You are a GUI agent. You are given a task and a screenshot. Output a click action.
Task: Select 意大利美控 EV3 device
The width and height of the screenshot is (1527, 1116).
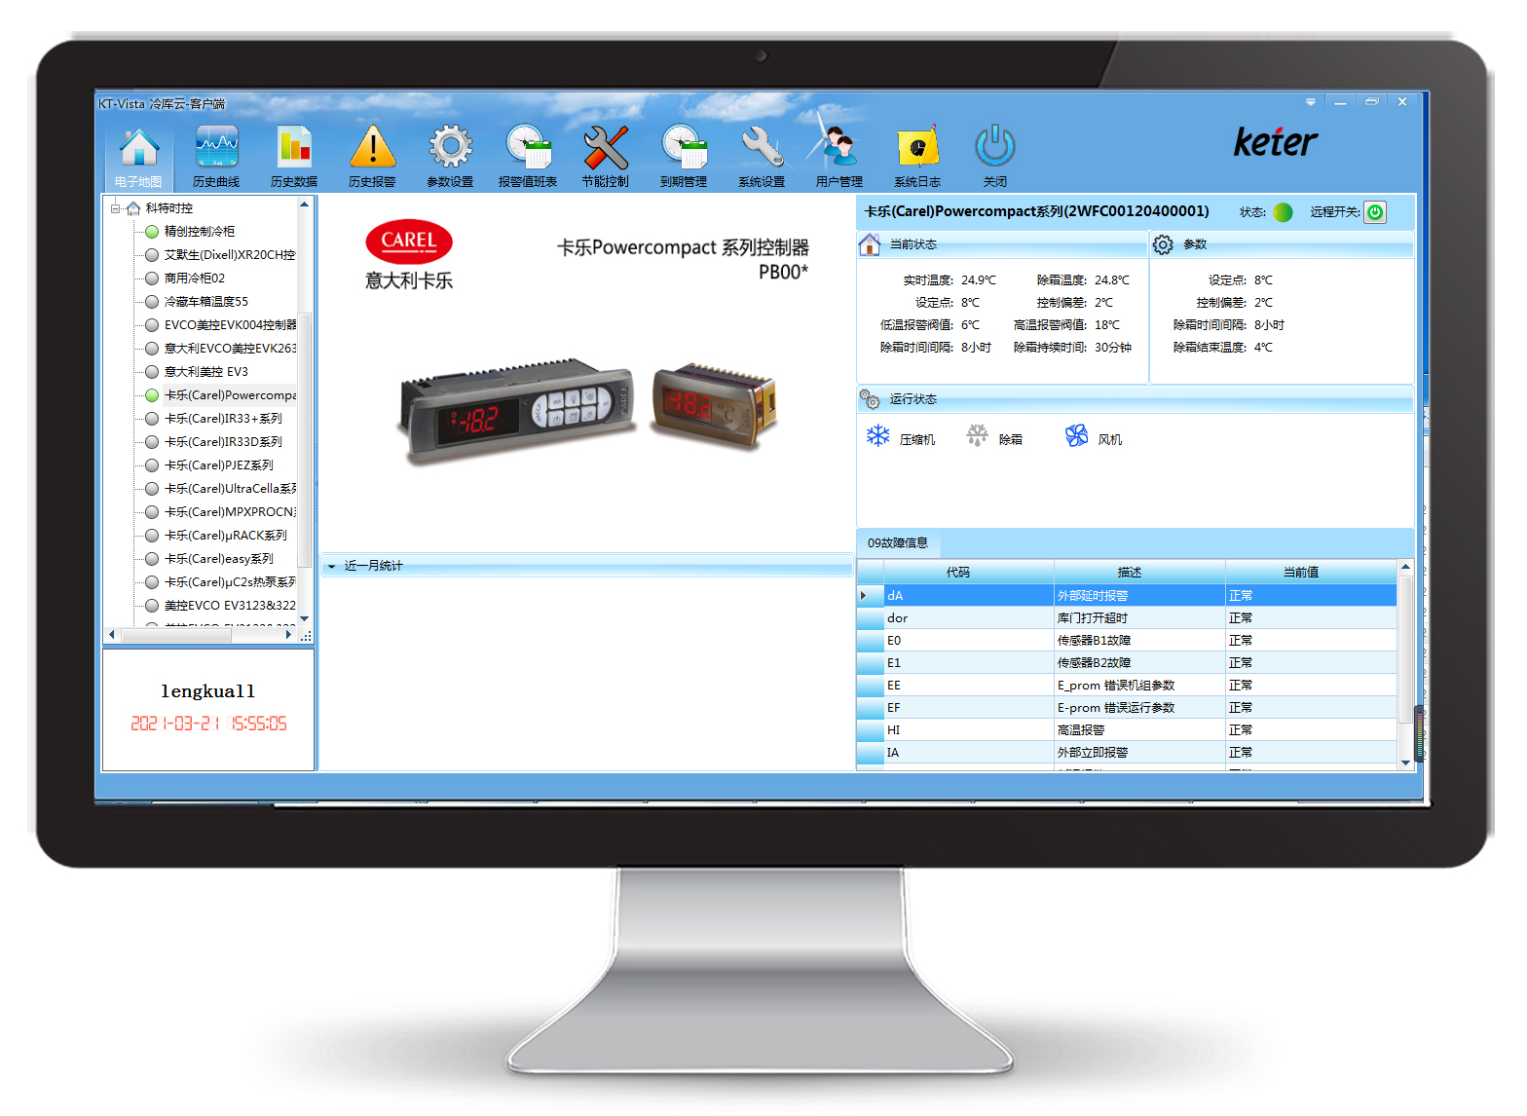[x=206, y=372]
